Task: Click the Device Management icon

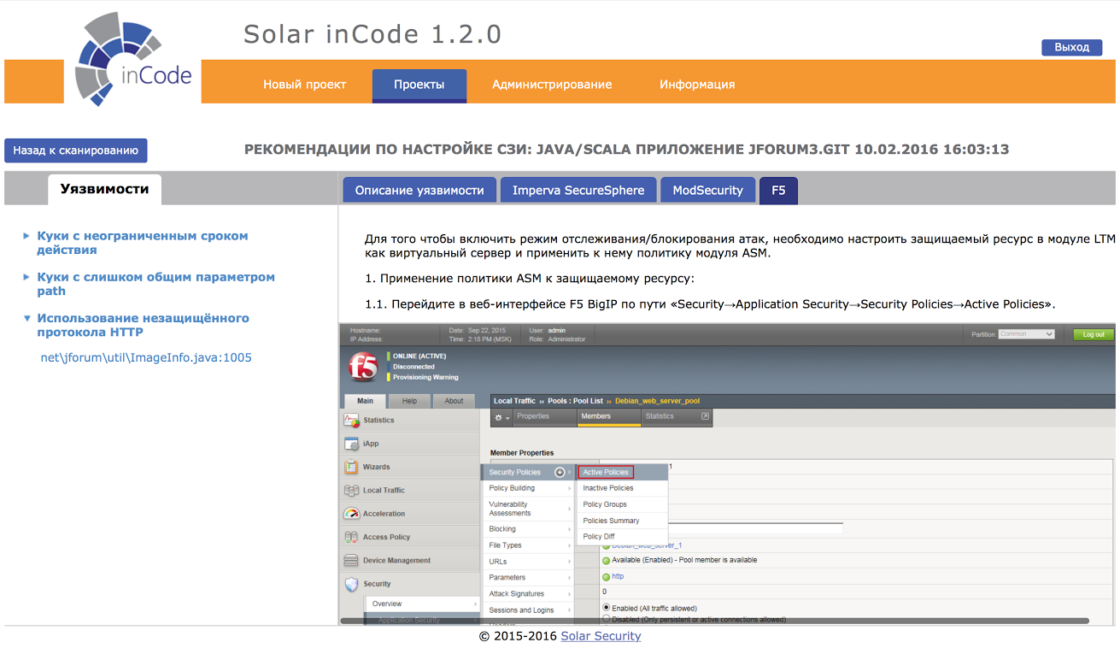Action: click(x=350, y=561)
